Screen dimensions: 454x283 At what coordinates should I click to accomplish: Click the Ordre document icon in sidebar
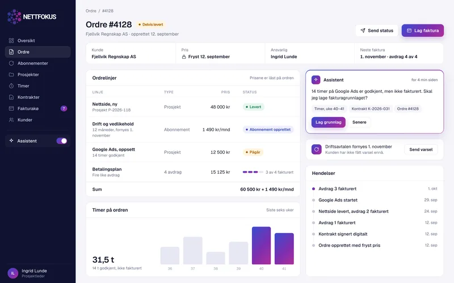[x=11, y=52]
